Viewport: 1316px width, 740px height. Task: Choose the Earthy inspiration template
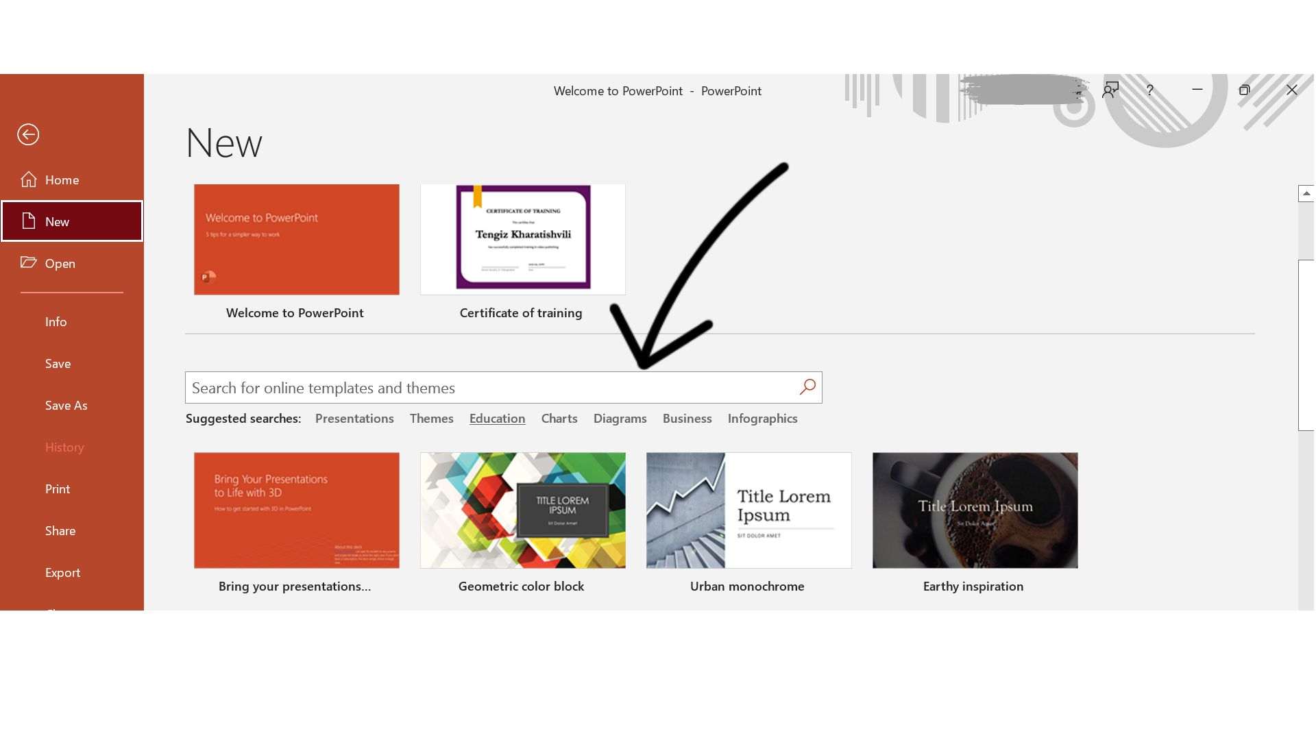(x=975, y=510)
